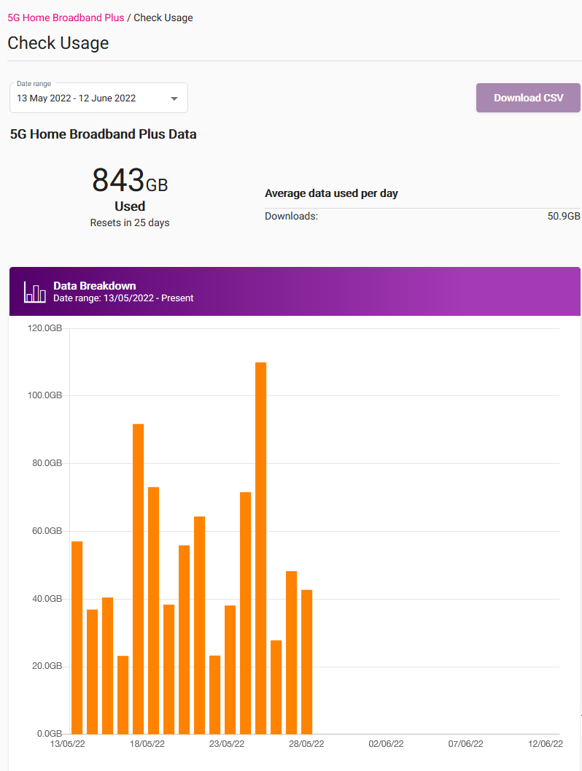Follow the 5G Home Broadband Plus breadcrumb link
The image size is (582, 771).
click(66, 18)
